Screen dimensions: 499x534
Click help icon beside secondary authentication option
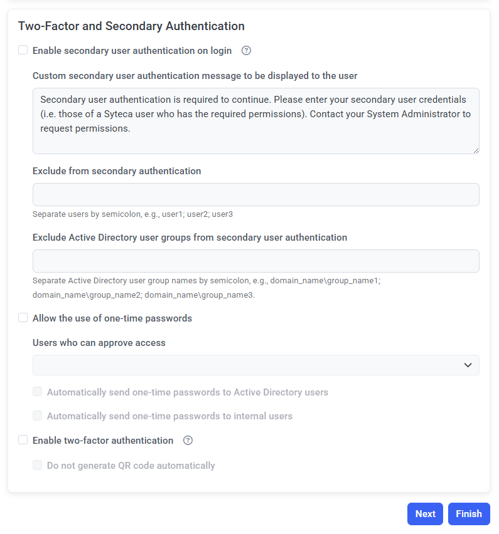(x=246, y=51)
